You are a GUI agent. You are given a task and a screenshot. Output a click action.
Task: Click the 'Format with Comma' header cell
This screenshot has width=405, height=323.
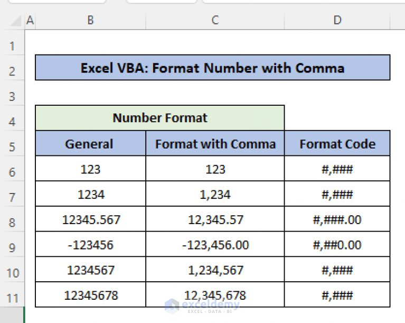(215, 143)
